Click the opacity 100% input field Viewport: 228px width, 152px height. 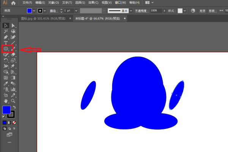click(x=155, y=10)
